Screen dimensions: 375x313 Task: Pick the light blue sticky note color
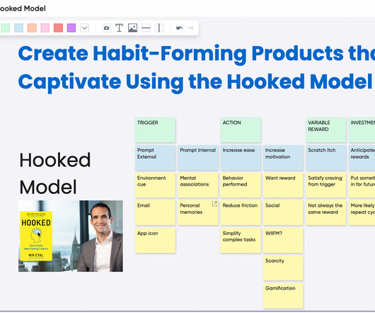19,28
